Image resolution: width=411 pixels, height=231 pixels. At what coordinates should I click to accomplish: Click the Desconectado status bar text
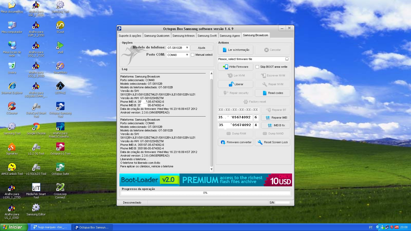[x=132, y=203]
